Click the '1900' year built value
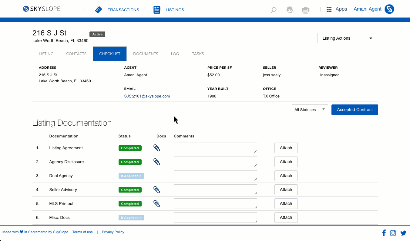Viewport: 410px width, 241px height. point(212,96)
